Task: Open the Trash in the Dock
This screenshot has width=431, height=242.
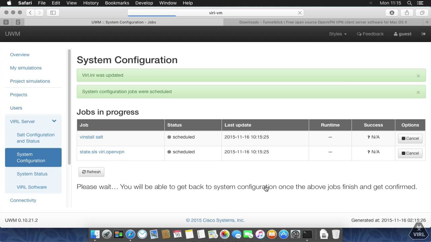Action: 336,234
